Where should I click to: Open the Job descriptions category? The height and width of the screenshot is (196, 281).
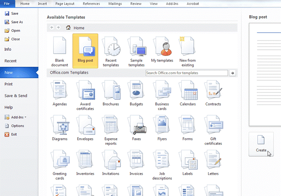[162, 165]
